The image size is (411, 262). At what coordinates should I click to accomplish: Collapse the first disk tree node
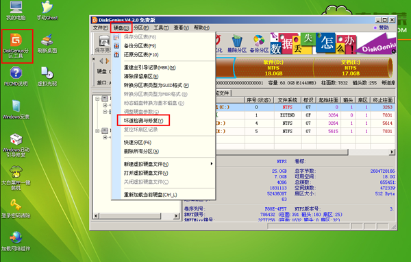pos(97,99)
